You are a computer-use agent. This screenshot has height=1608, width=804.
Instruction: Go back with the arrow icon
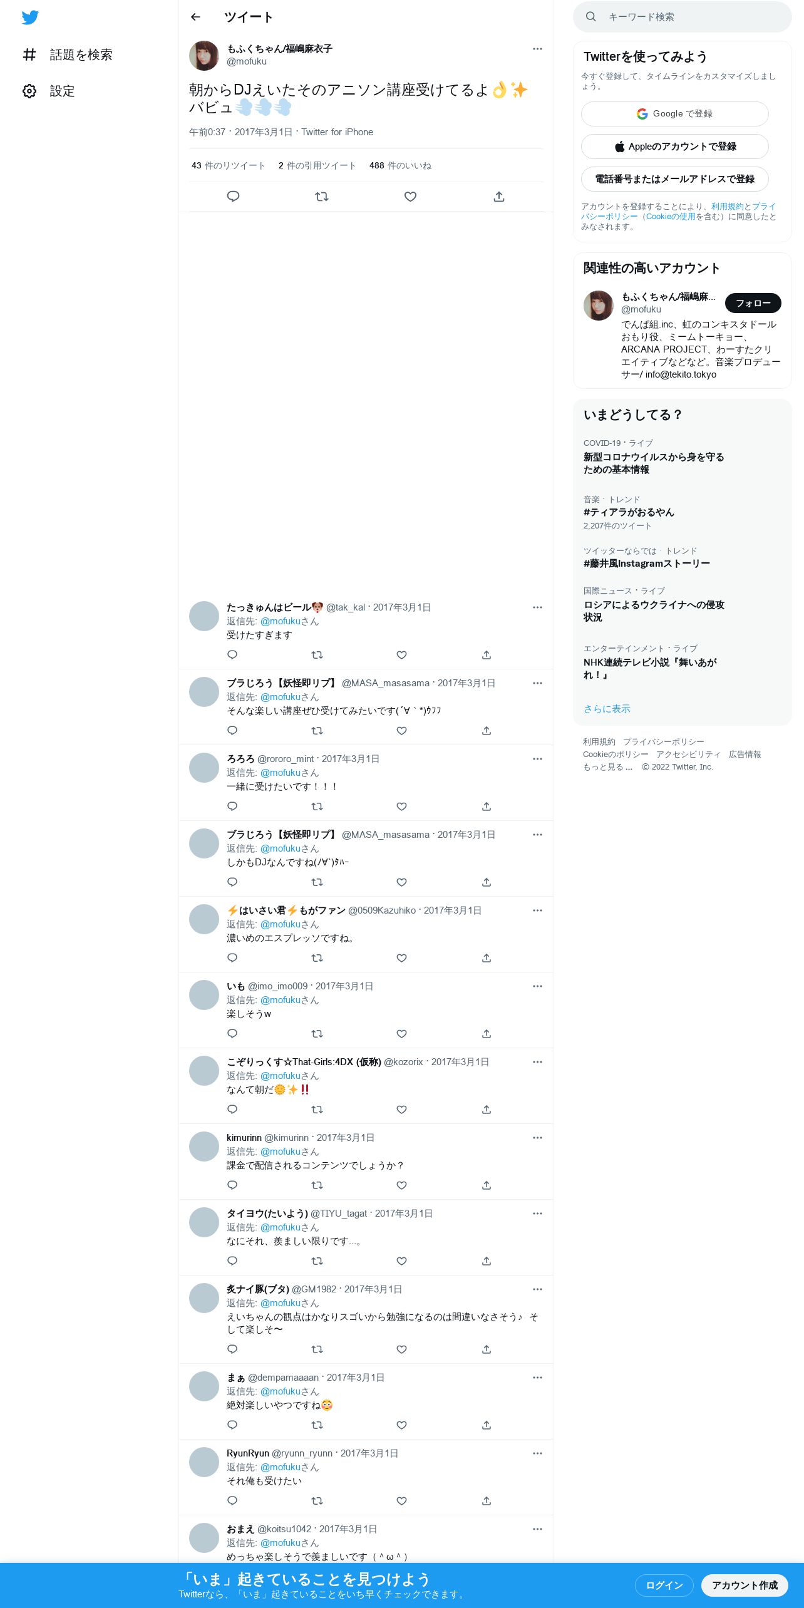pyautogui.click(x=195, y=17)
